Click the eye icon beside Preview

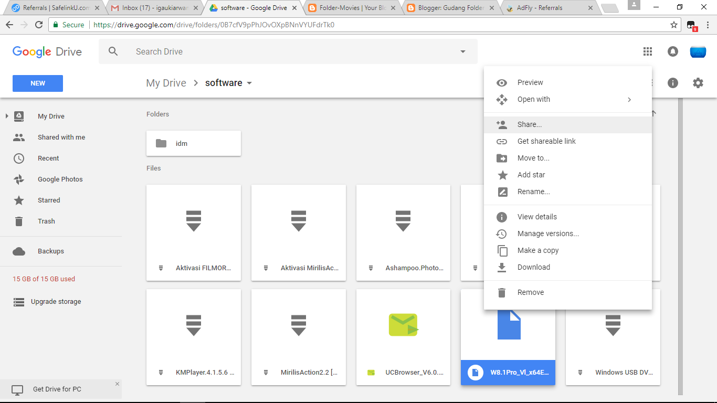[x=502, y=82]
